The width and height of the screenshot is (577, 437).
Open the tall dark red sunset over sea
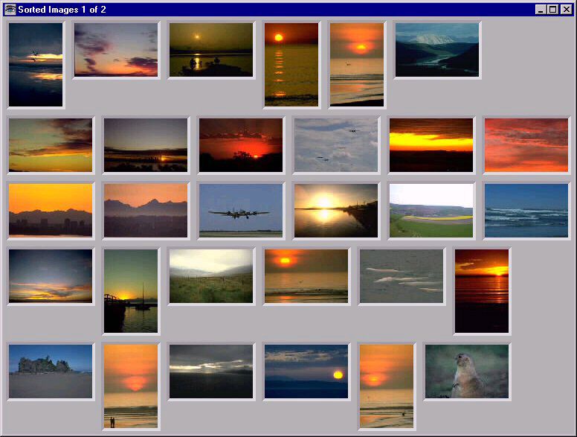point(482,291)
